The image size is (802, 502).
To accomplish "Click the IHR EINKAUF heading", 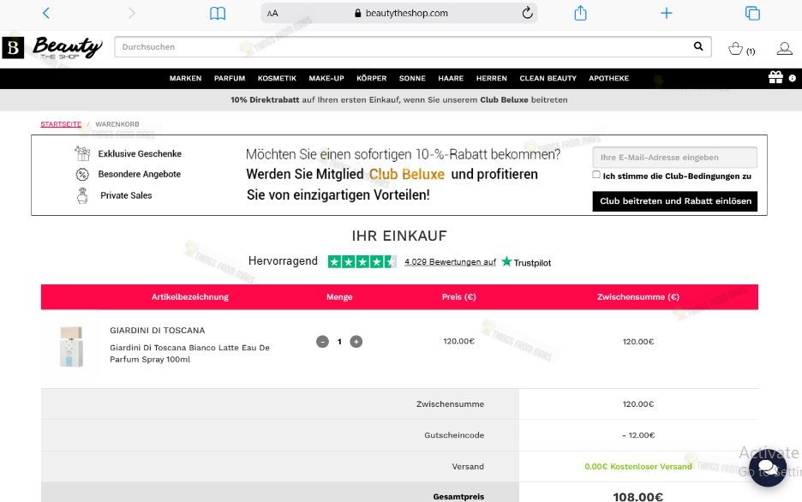I will coord(399,236).
